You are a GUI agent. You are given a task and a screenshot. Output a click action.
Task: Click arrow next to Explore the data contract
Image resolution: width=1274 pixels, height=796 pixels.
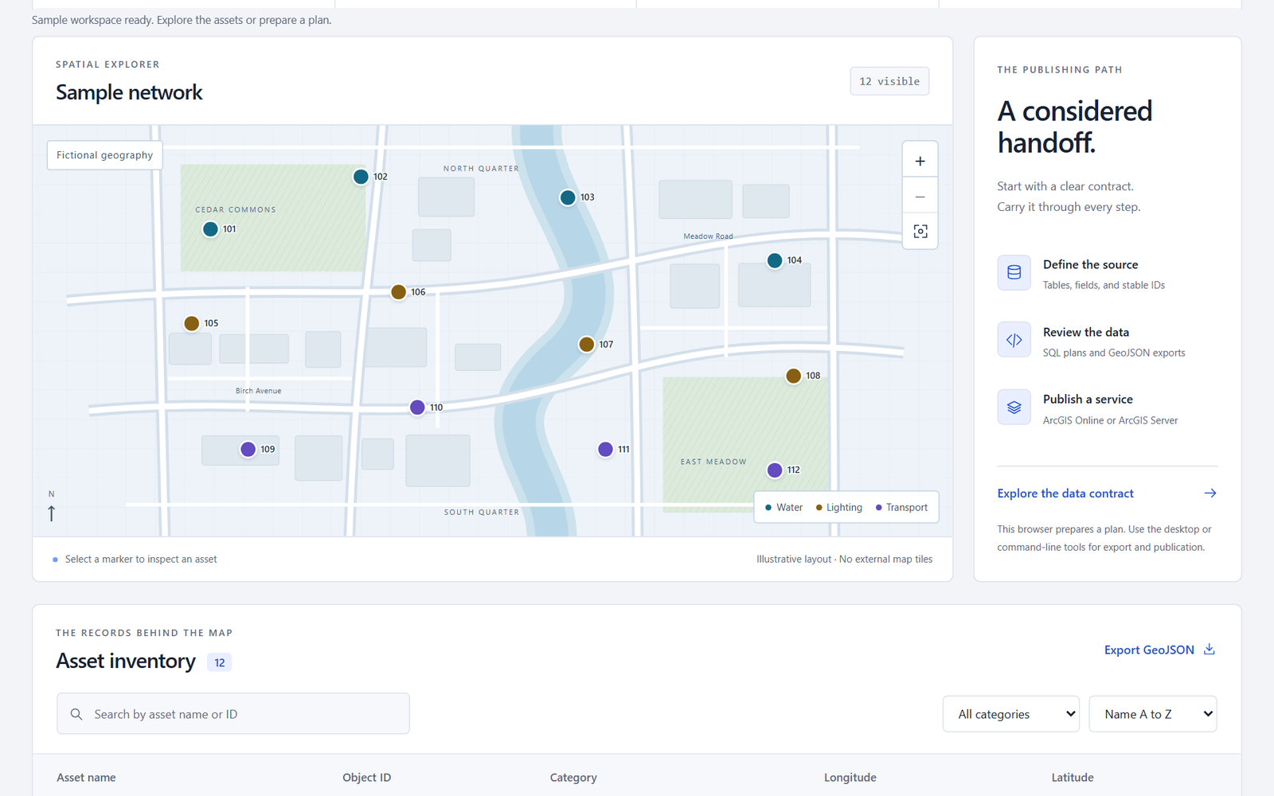(1210, 494)
